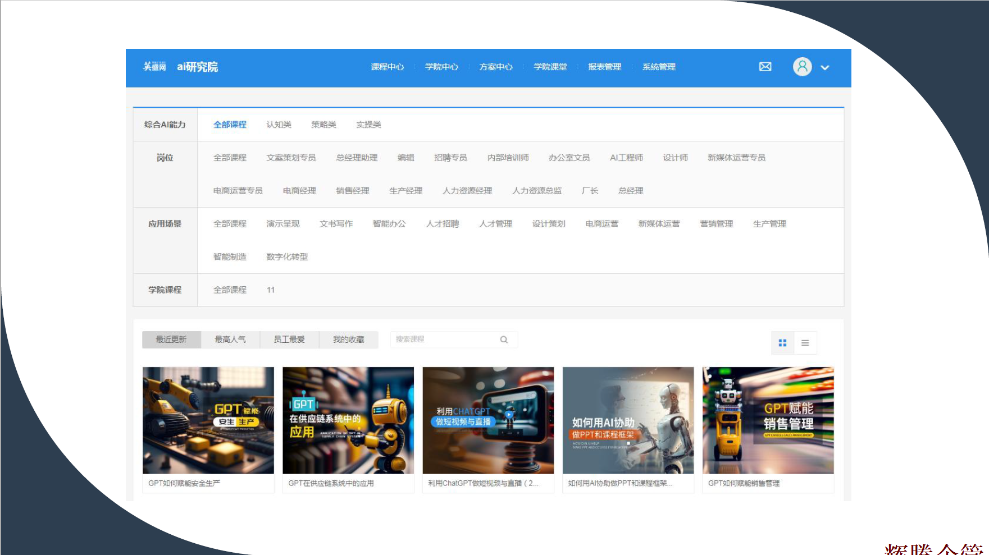Select the 最高人气 sorting tab
Viewport: 989px width, 555px height.
(230, 340)
